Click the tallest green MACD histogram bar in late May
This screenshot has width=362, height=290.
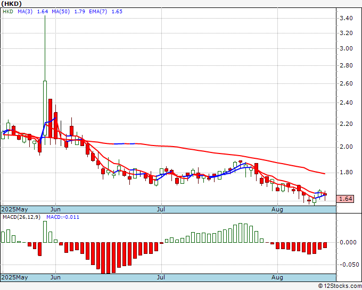pos(45,232)
